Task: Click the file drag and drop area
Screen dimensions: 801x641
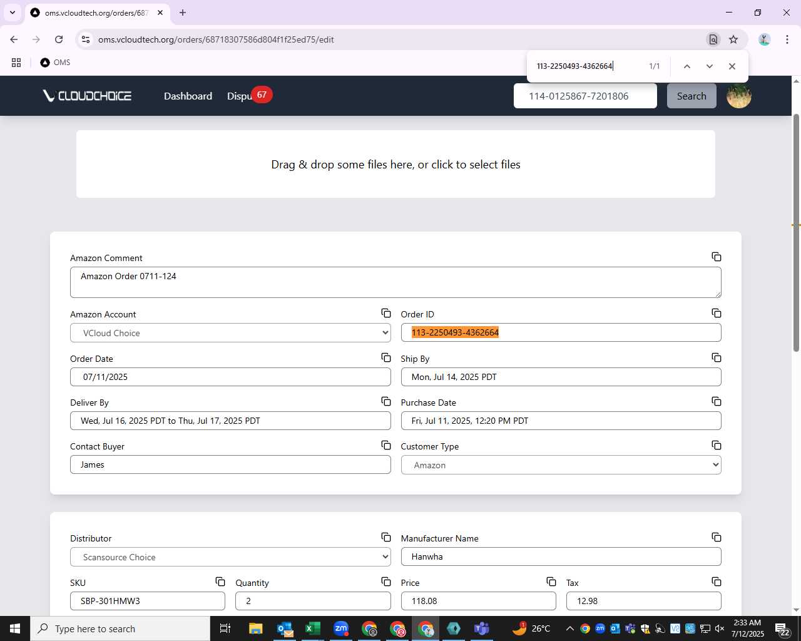Action: (x=395, y=164)
